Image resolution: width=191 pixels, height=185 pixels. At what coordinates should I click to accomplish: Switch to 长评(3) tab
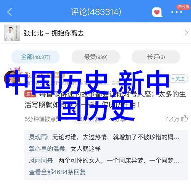156,57
